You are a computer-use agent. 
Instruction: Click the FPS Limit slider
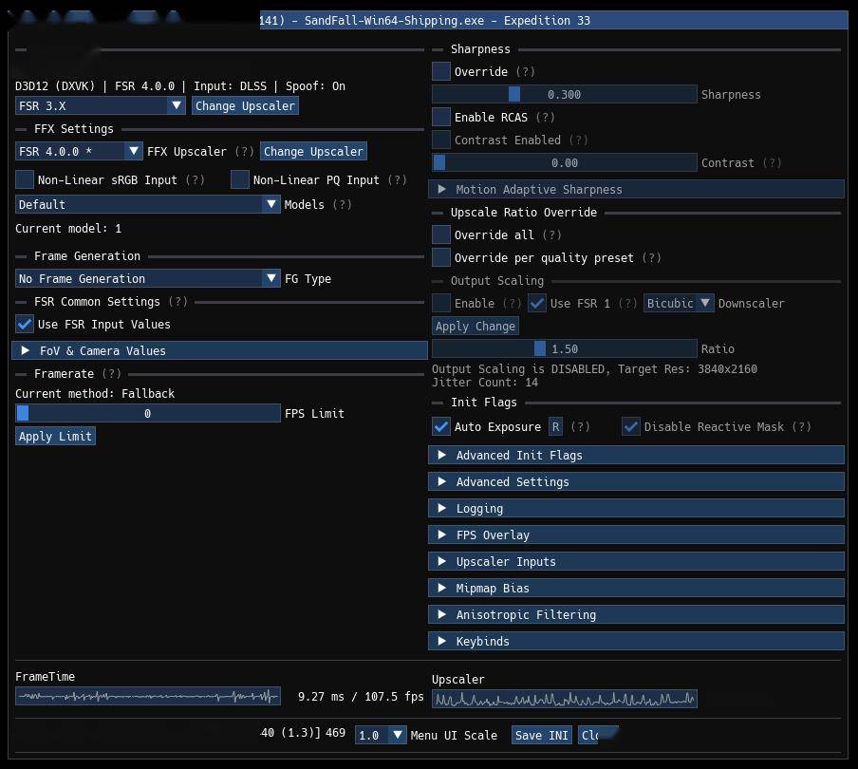148,413
